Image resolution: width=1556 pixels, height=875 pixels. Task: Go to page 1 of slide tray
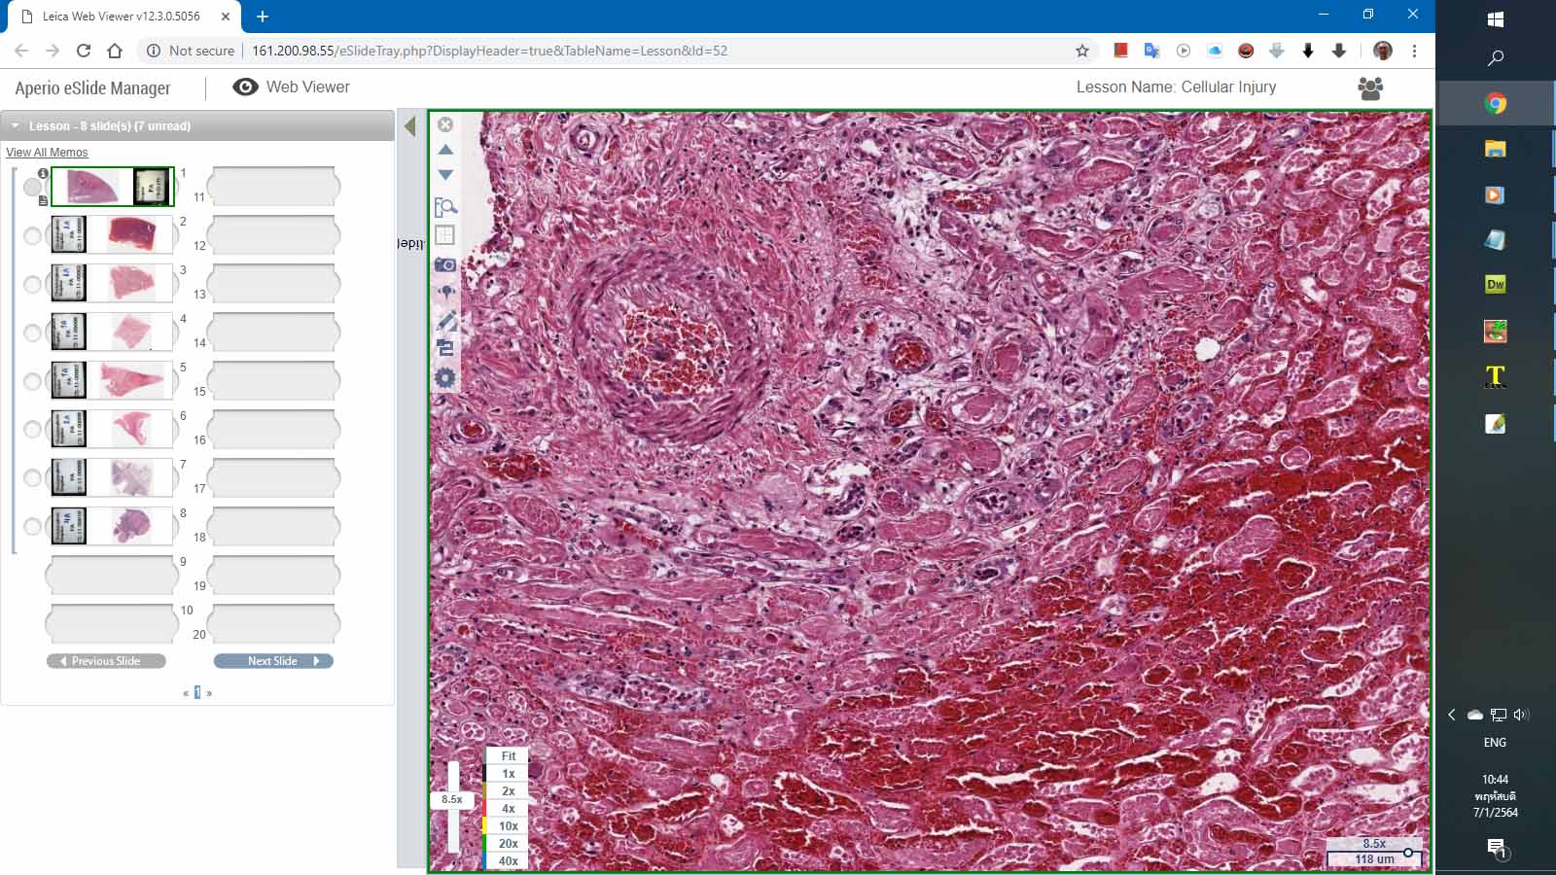pos(197,692)
